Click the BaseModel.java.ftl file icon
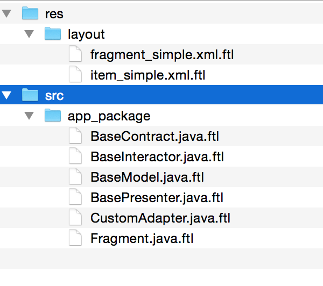Image resolution: width=323 pixels, height=286 pixels. tap(75, 177)
